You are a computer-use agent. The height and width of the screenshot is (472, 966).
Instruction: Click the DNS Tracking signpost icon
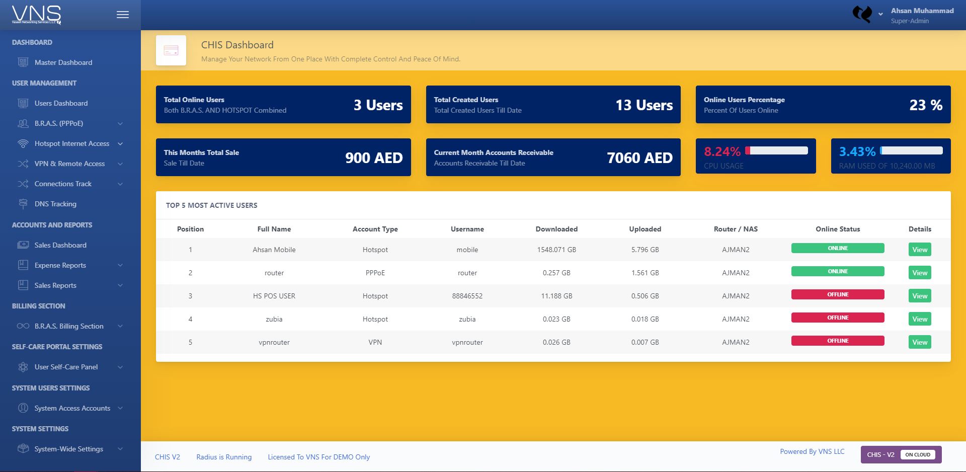tap(22, 204)
